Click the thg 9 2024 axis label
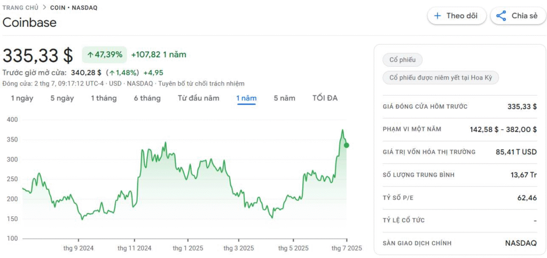 pyautogui.click(x=79, y=248)
